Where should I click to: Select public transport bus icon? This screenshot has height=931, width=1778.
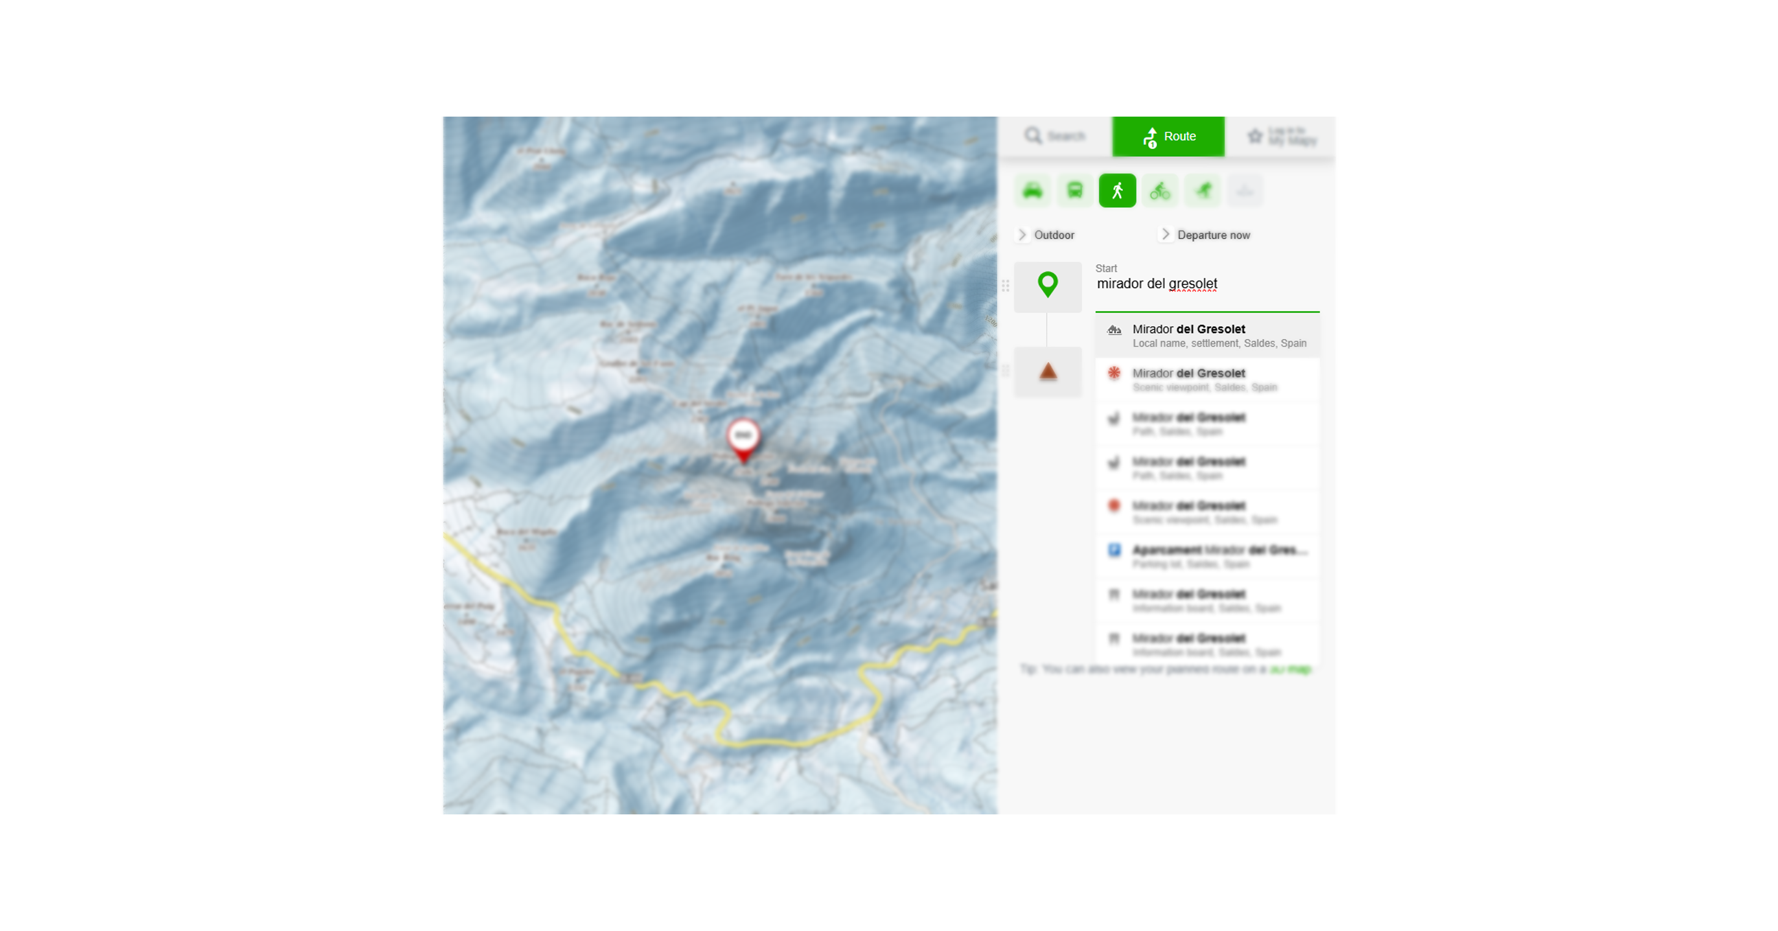[1075, 190]
